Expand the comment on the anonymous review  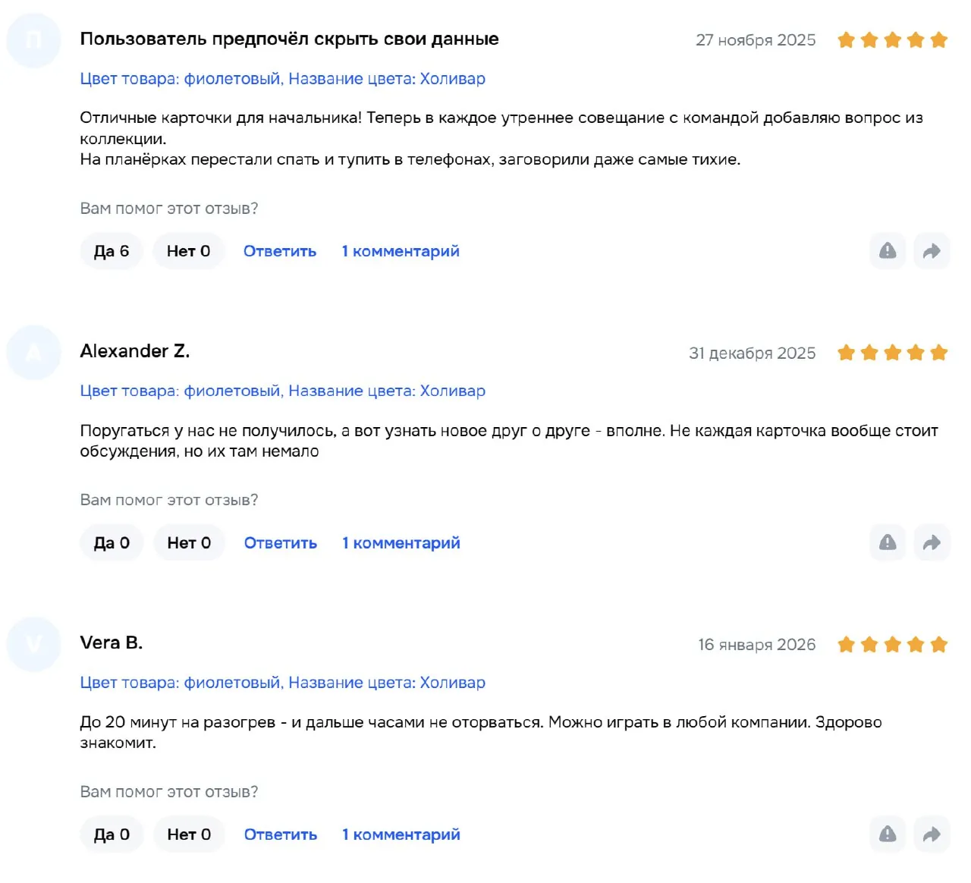click(x=401, y=251)
